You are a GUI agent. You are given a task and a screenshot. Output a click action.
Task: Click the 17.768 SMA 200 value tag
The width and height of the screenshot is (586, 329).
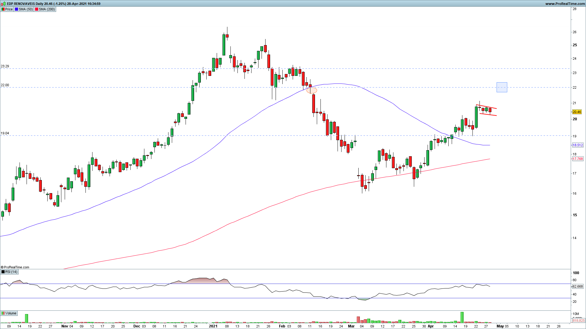[x=577, y=159]
